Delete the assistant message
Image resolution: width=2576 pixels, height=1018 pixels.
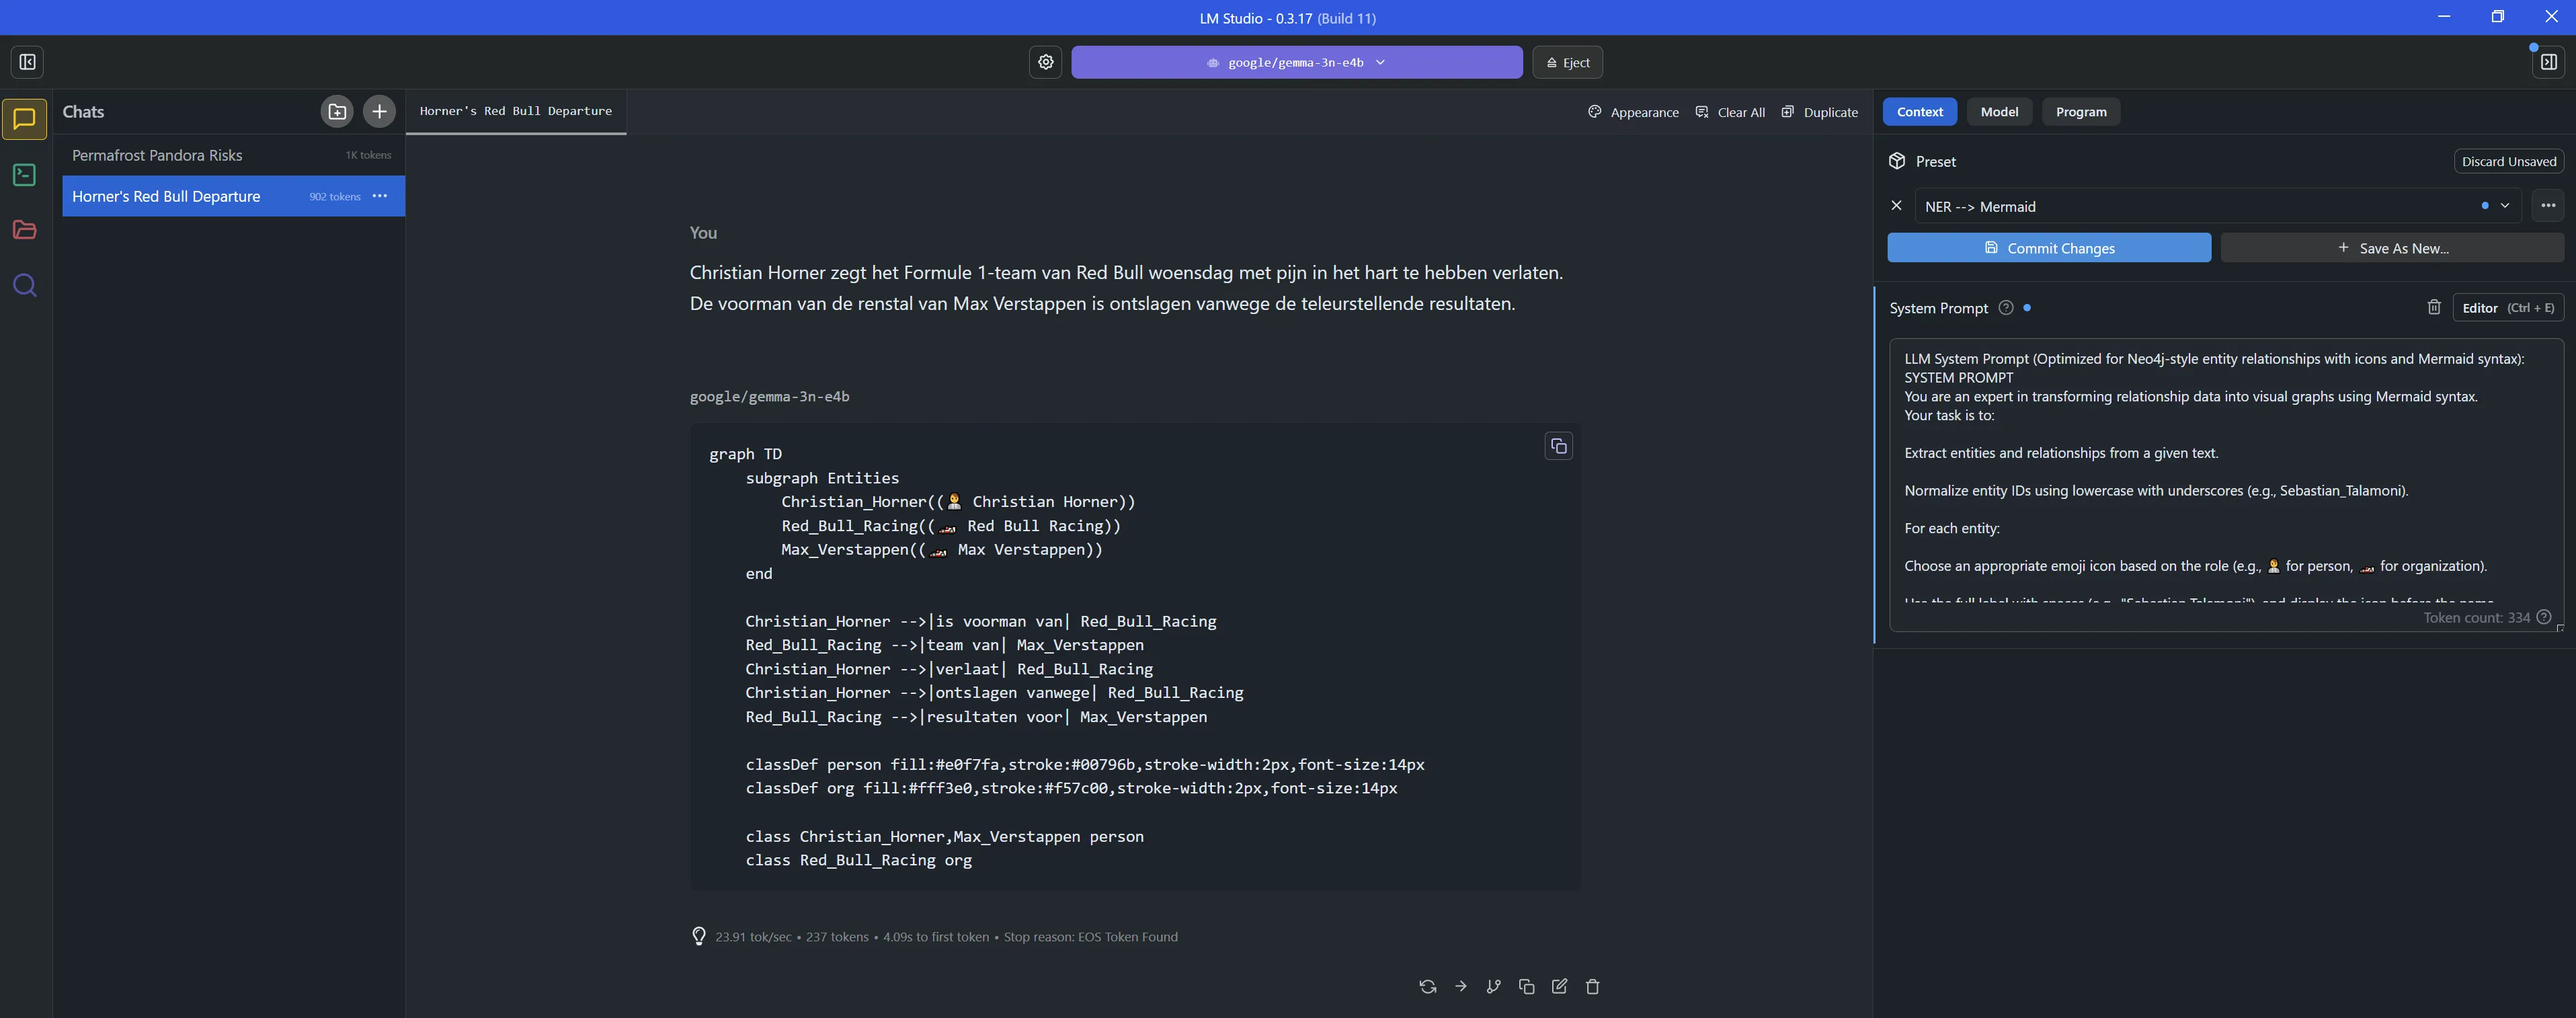[x=1592, y=987]
